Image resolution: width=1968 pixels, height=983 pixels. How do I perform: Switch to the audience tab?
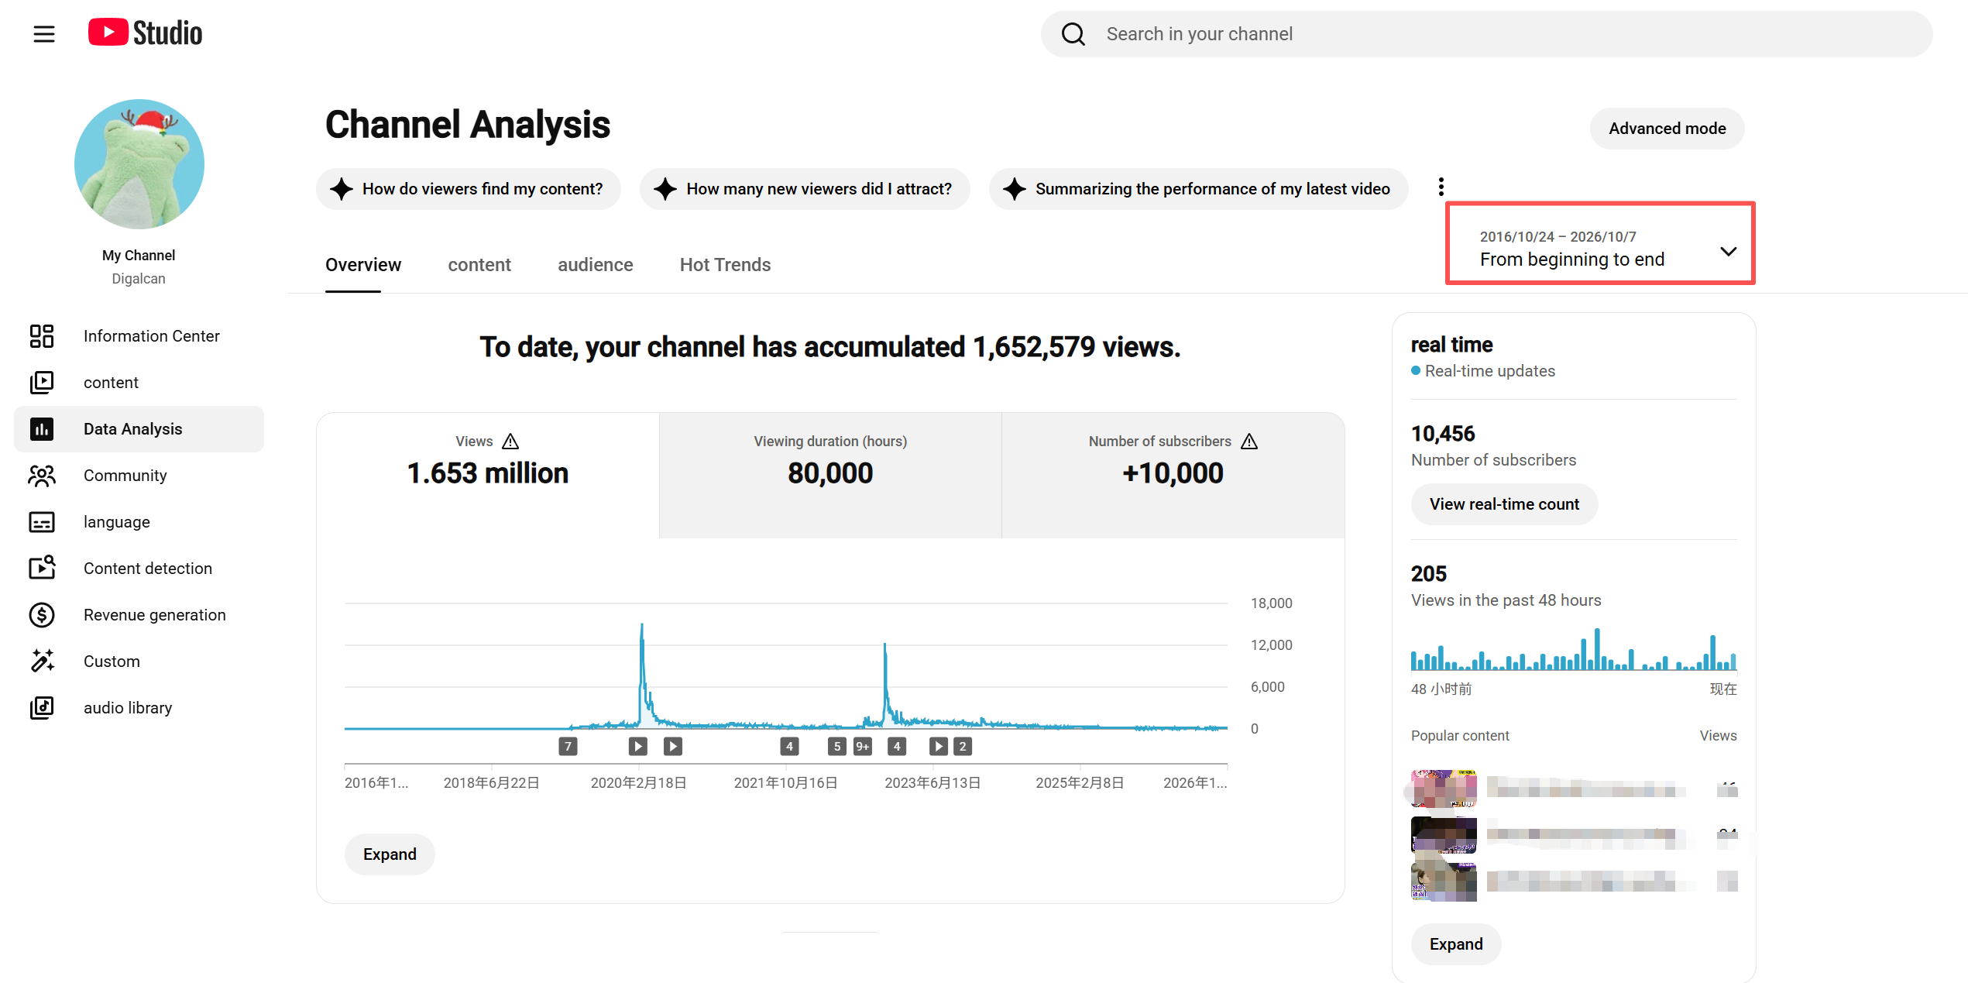[596, 265]
